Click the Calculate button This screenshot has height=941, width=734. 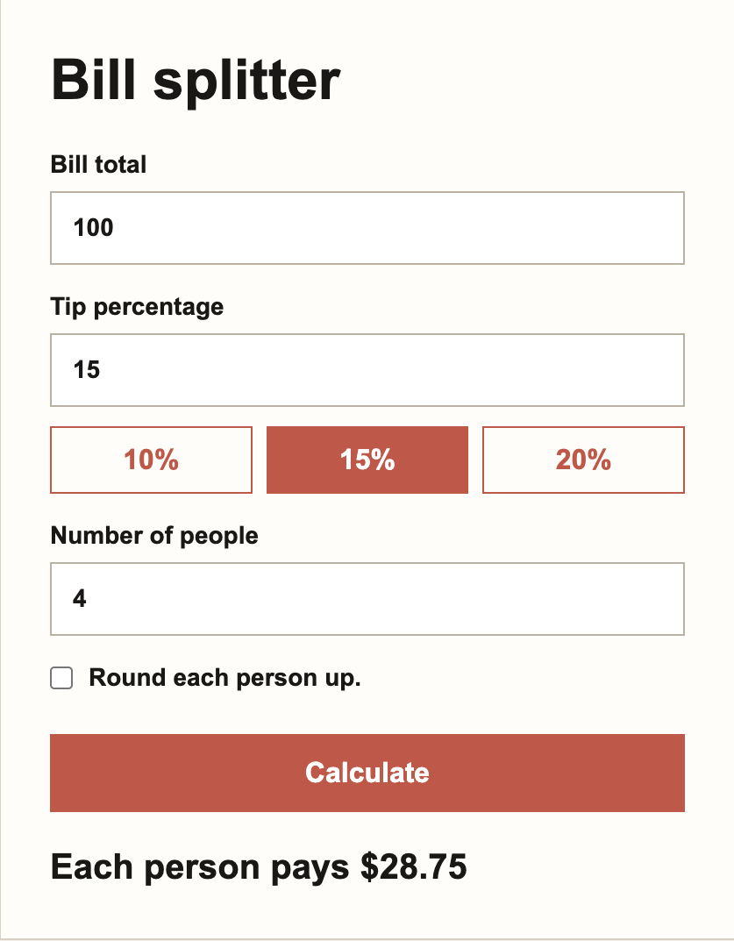pos(367,773)
